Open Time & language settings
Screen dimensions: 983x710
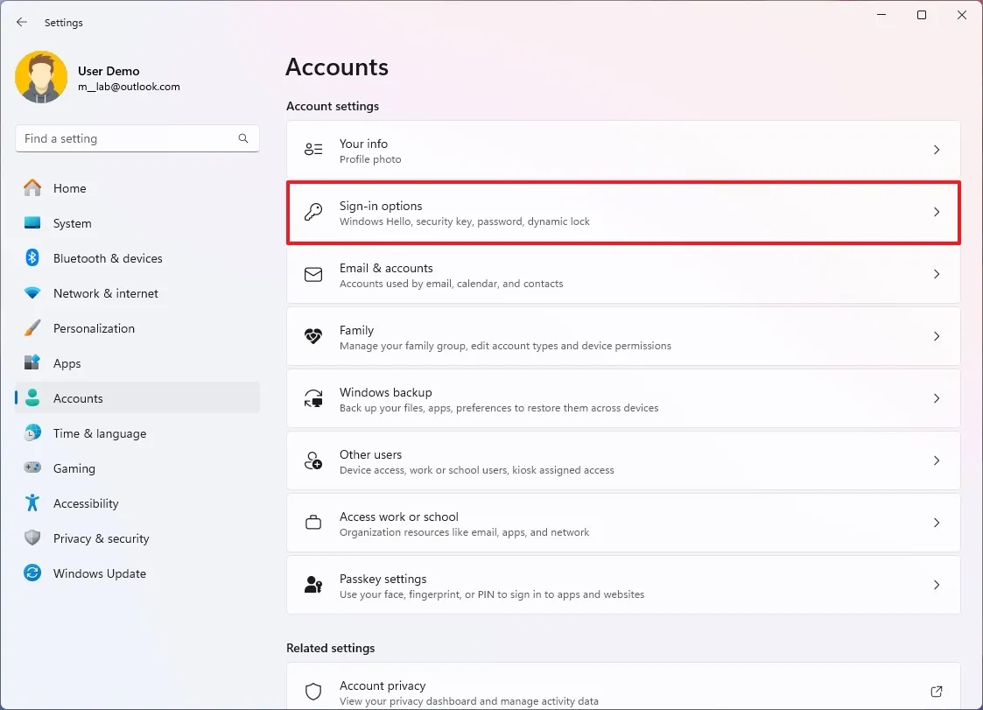tap(100, 433)
